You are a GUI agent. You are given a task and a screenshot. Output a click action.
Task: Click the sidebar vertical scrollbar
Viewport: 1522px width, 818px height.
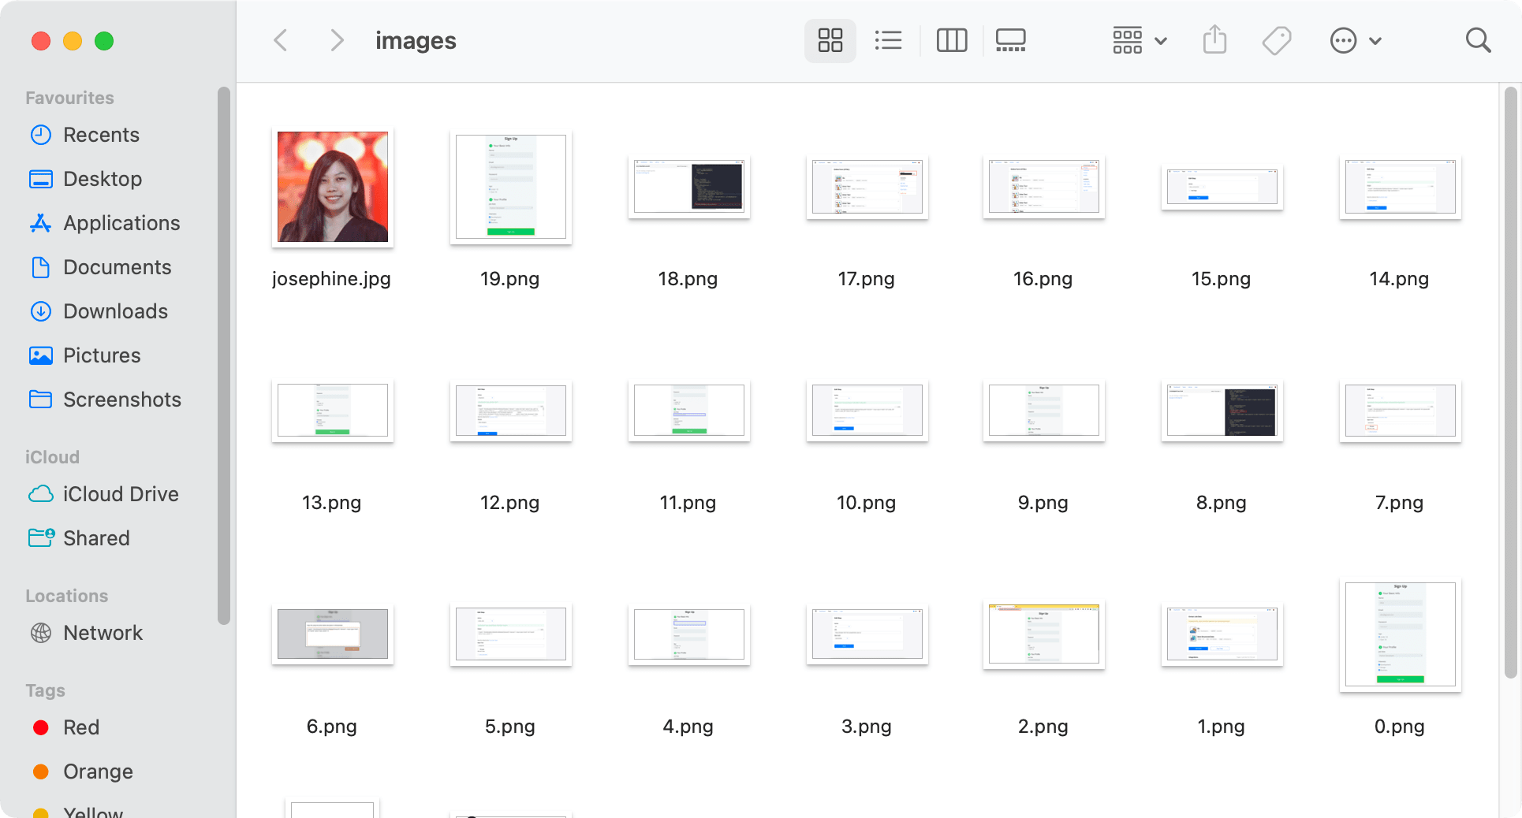[224, 355]
